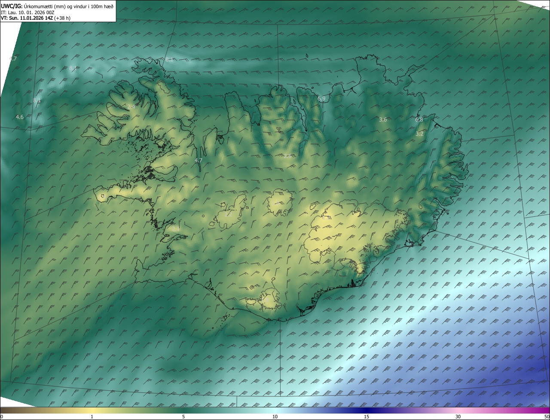
Task: Select the 3.6 value label on the map
Action: 383,120
